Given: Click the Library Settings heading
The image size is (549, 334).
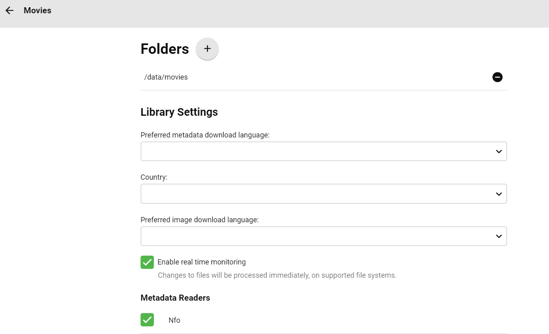Looking at the screenshot, I should [179, 112].
